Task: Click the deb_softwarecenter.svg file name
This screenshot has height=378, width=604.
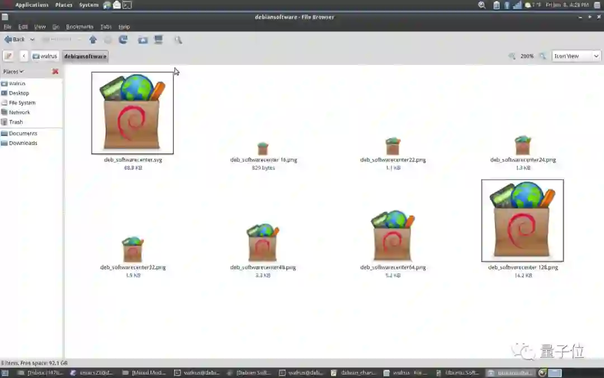Action: 133,160
